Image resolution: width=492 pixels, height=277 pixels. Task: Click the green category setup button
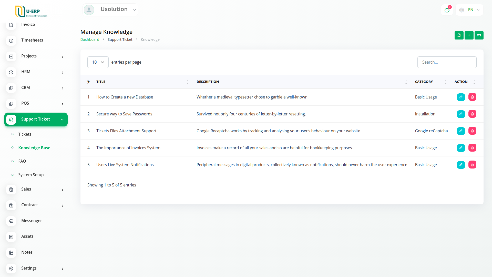pyautogui.click(x=479, y=35)
